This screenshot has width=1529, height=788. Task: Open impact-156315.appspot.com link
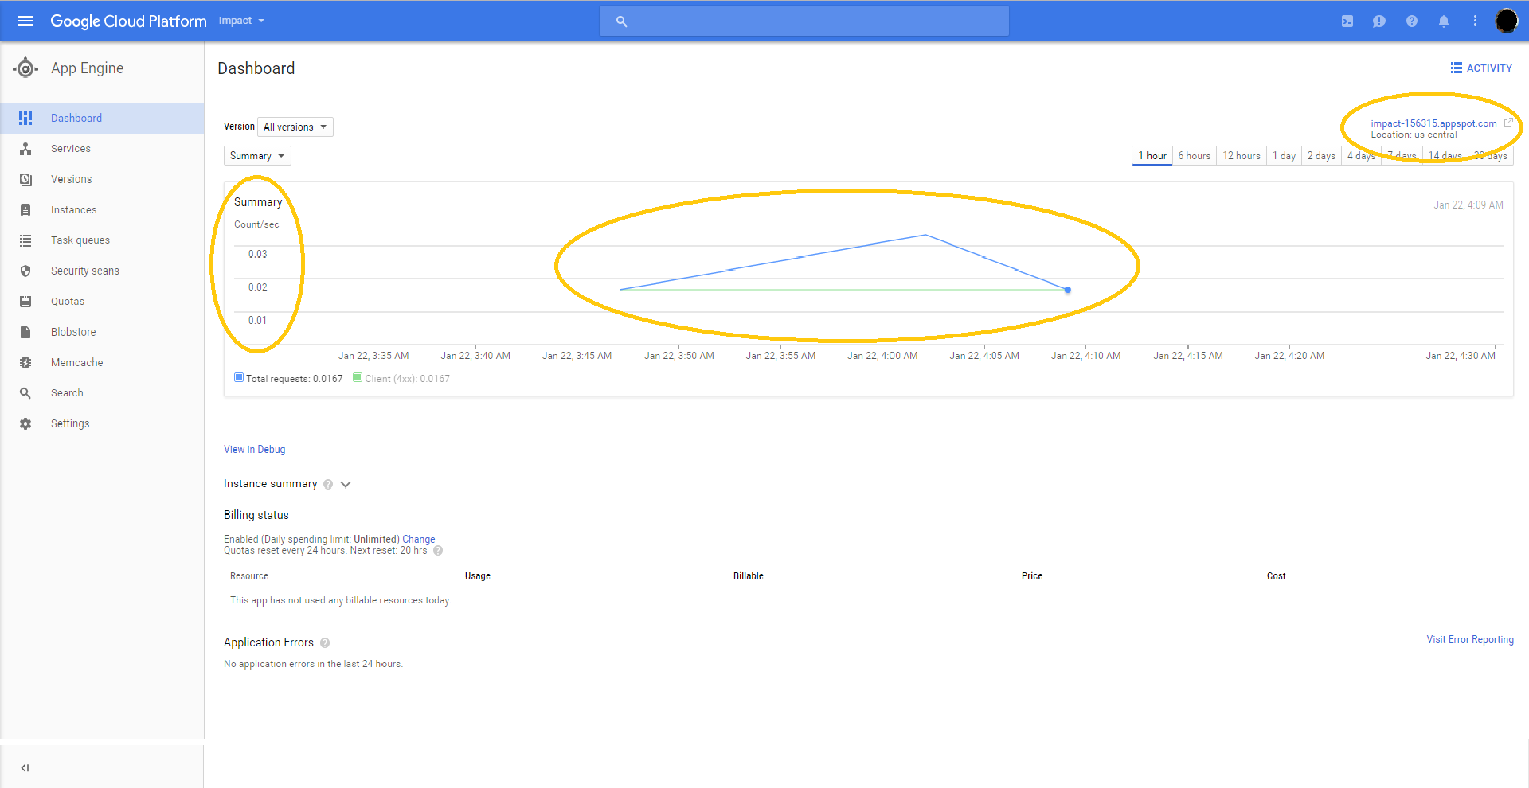point(1433,123)
